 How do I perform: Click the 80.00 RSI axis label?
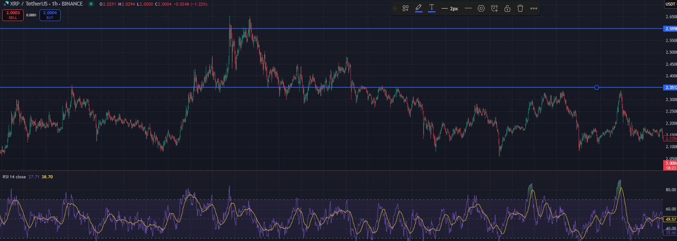671,189
